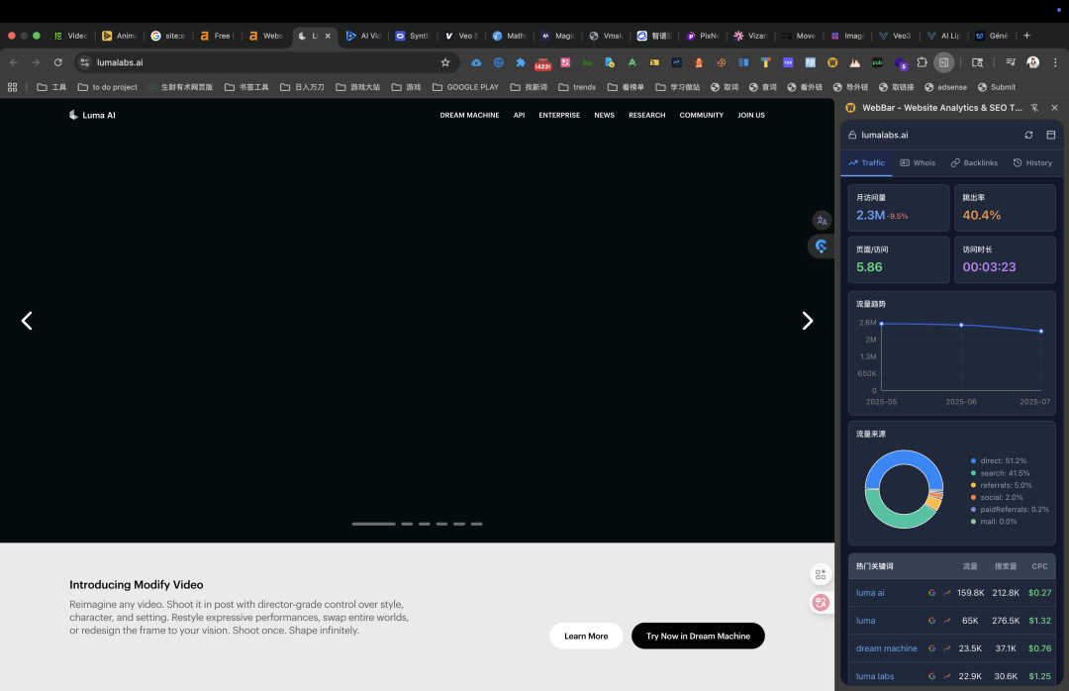Open Google search icon for 'dream machine'
This screenshot has width=1069, height=691.
coord(931,648)
